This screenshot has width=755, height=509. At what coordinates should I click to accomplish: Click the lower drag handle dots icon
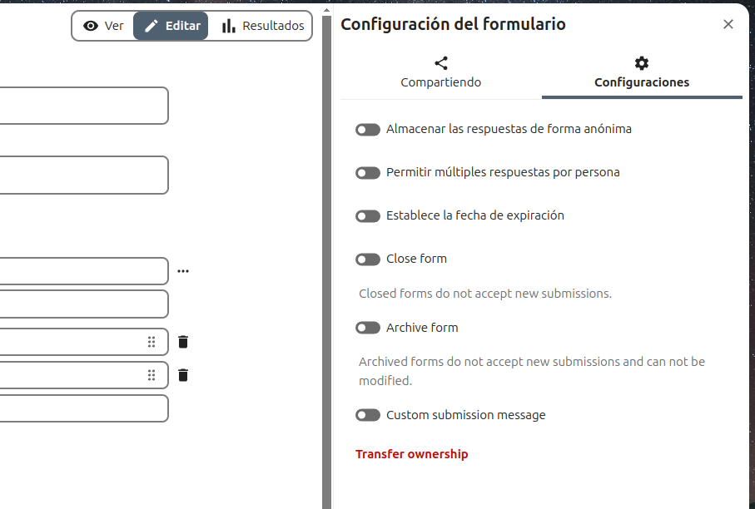click(x=151, y=375)
